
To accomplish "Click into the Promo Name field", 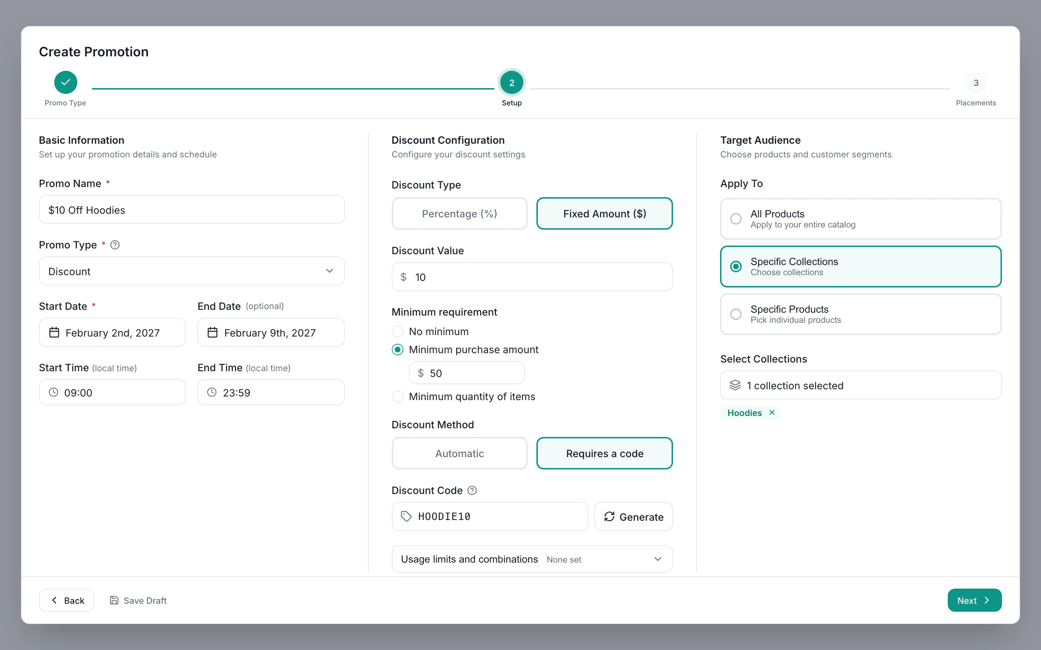I will pos(192,210).
